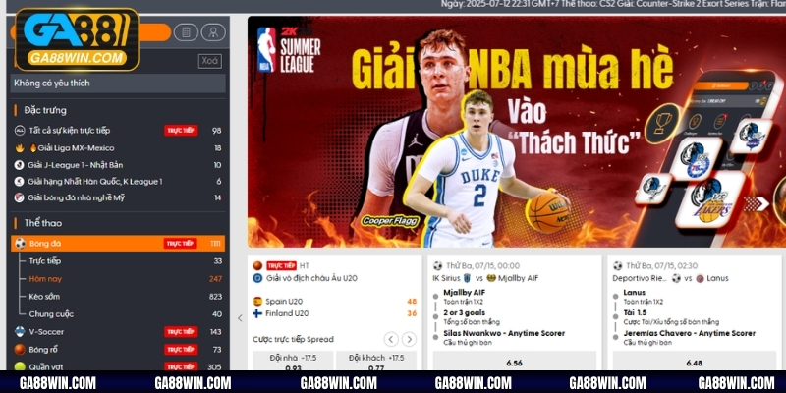Select Giải J-League 1 - Nhật Bản

click(118, 165)
